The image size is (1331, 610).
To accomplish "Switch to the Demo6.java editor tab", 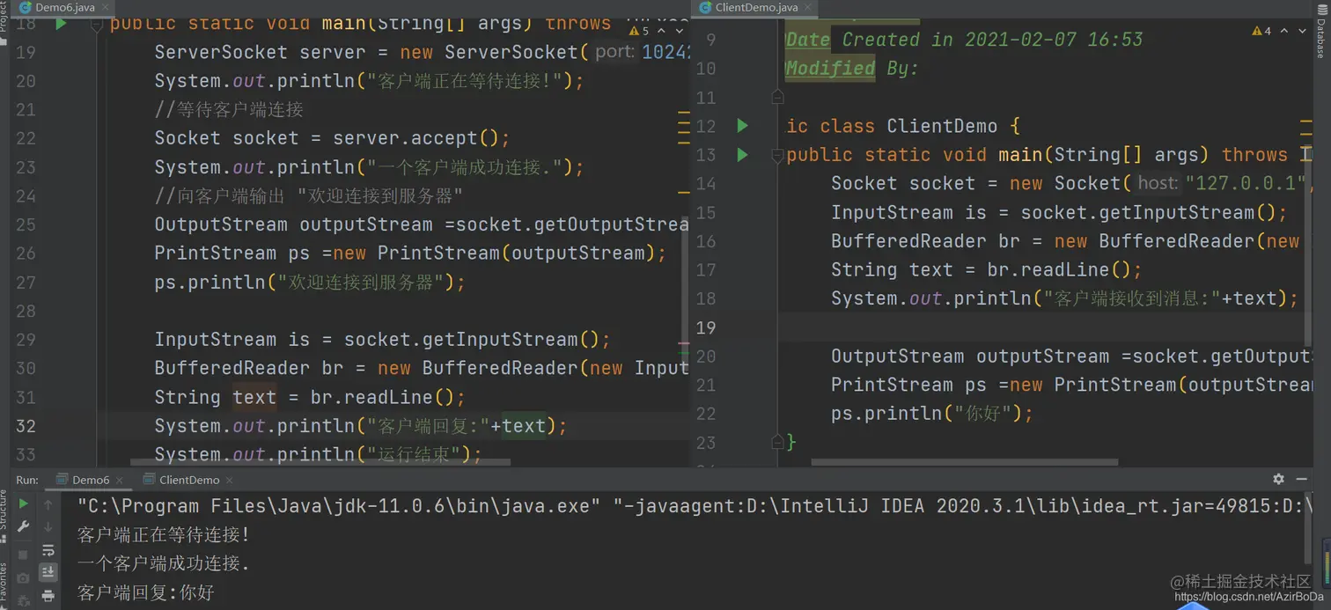I will pos(65,7).
